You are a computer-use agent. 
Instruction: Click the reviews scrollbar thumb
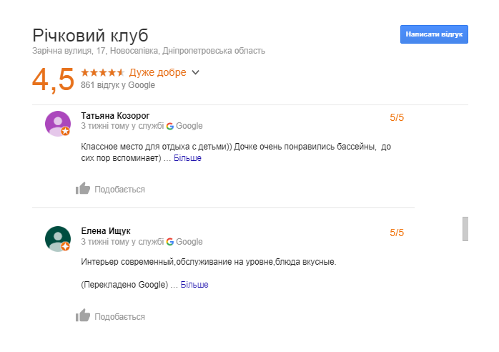[465, 228]
